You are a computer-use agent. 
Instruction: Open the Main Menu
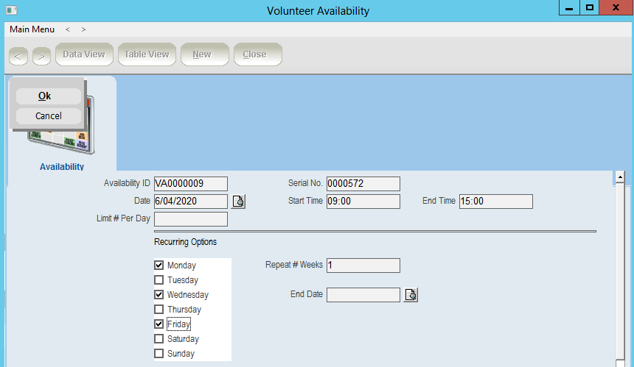click(32, 29)
